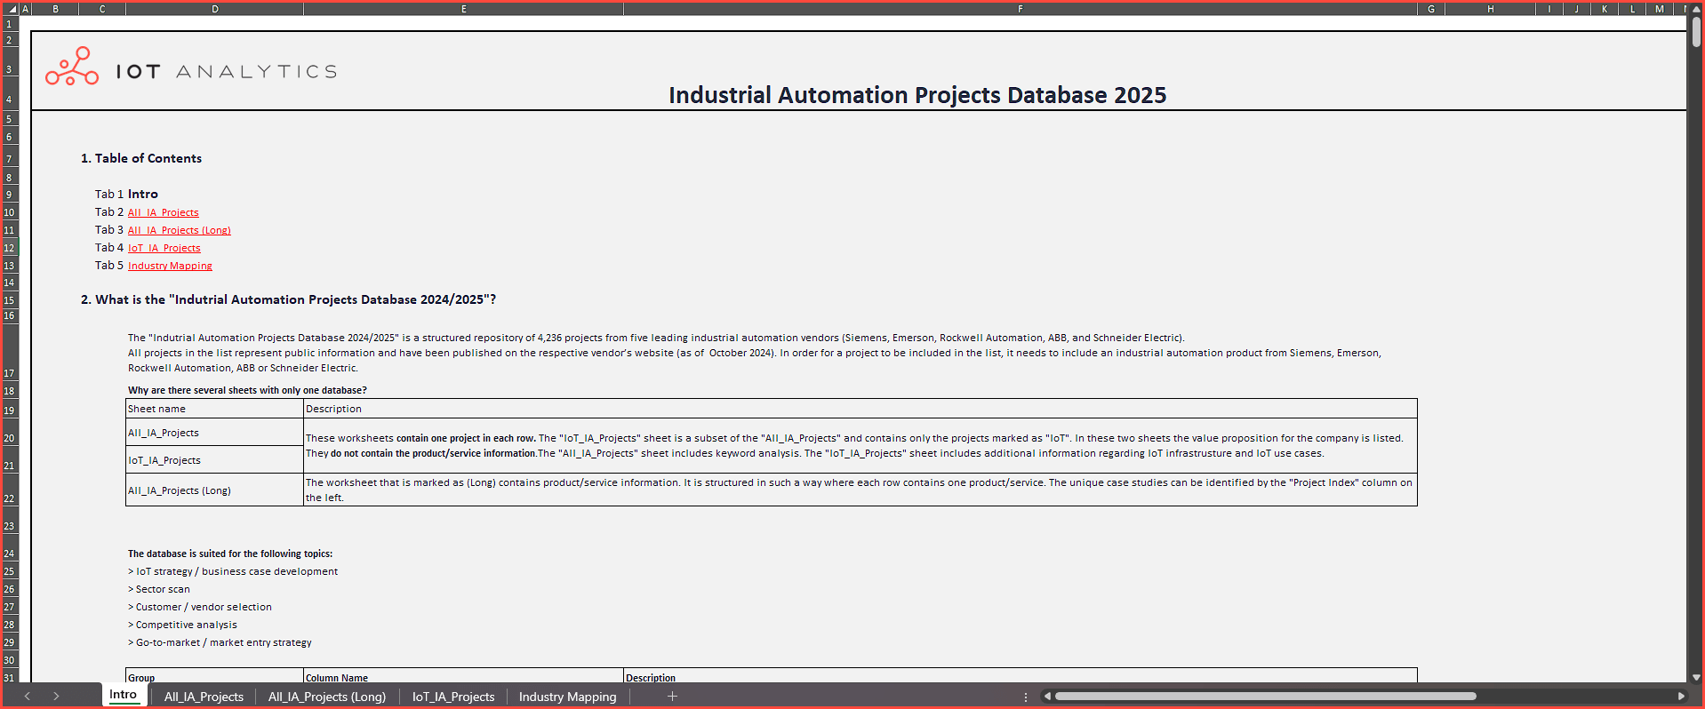1705x709 pixels.
Task: Click the 'Description' header beside 'Sheet name'
Action: (x=861, y=409)
